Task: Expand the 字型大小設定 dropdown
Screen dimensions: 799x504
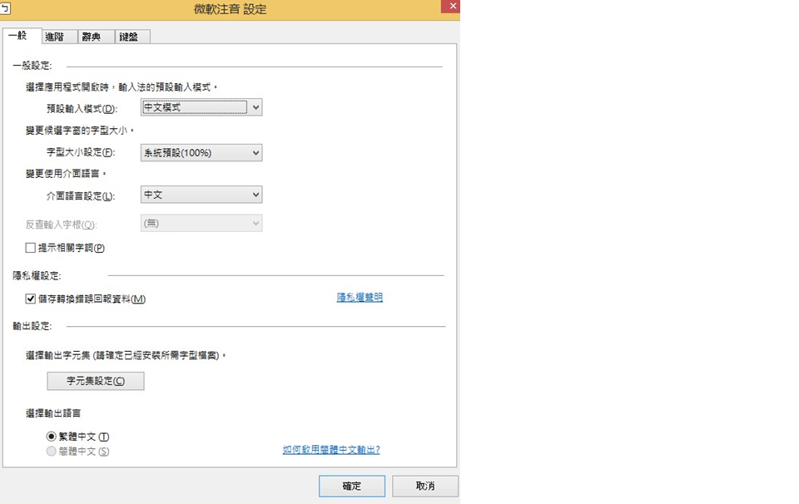Action: coord(201,153)
